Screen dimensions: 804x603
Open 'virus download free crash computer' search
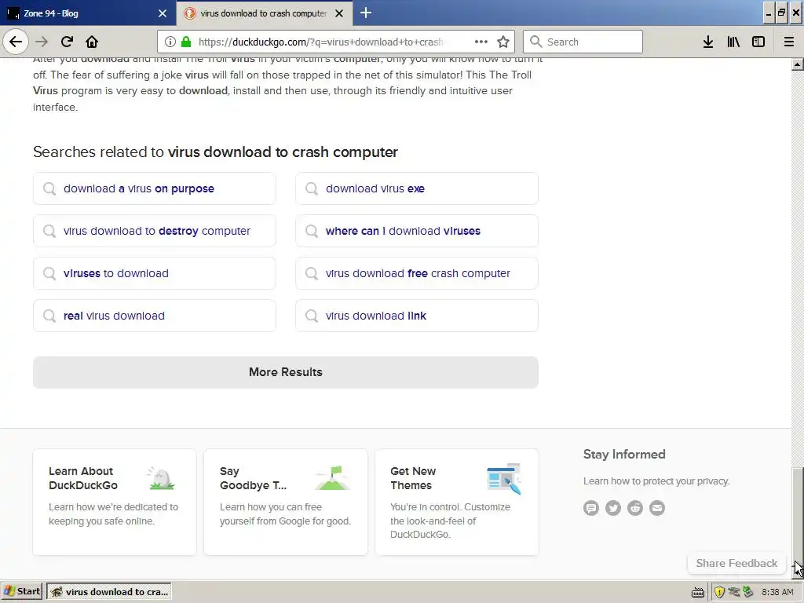tap(416, 274)
